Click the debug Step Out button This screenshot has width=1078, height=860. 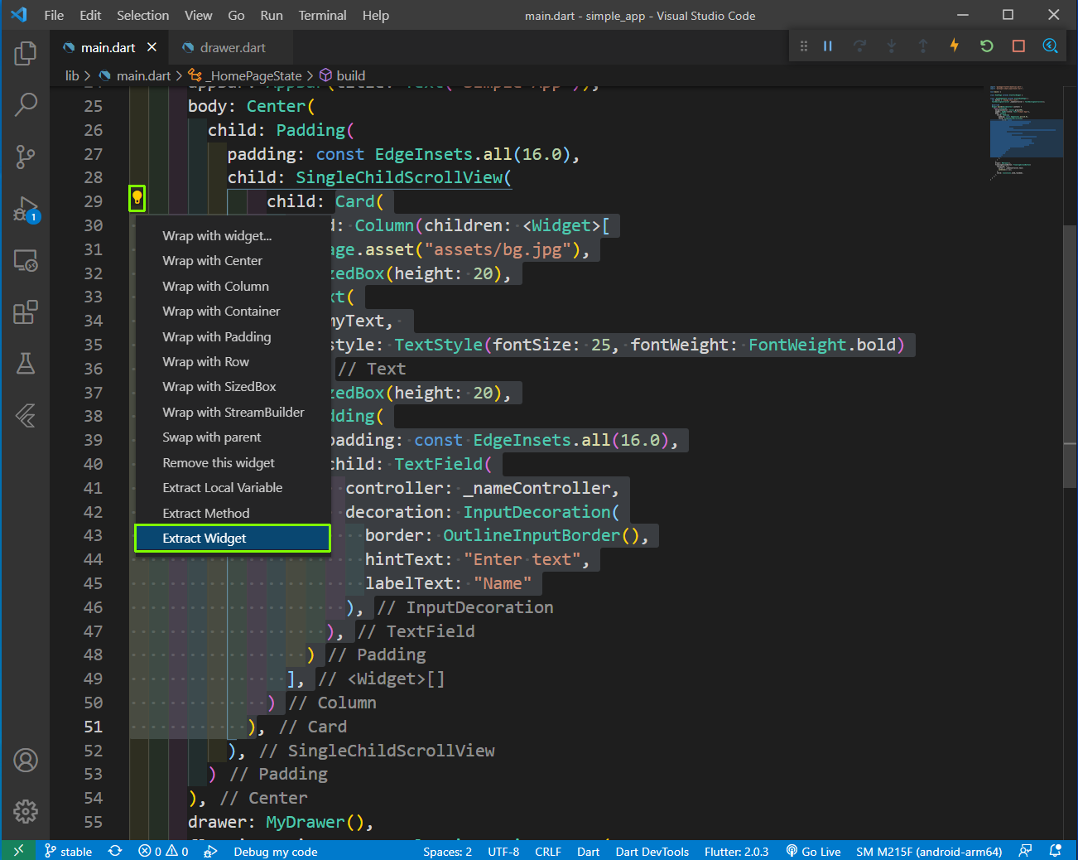pyautogui.click(x=922, y=46)
